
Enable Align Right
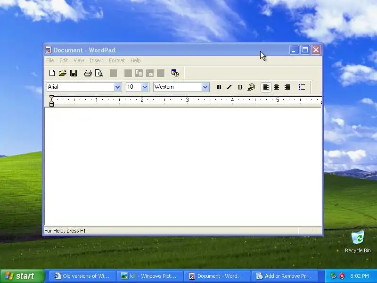tap(287, 87)
